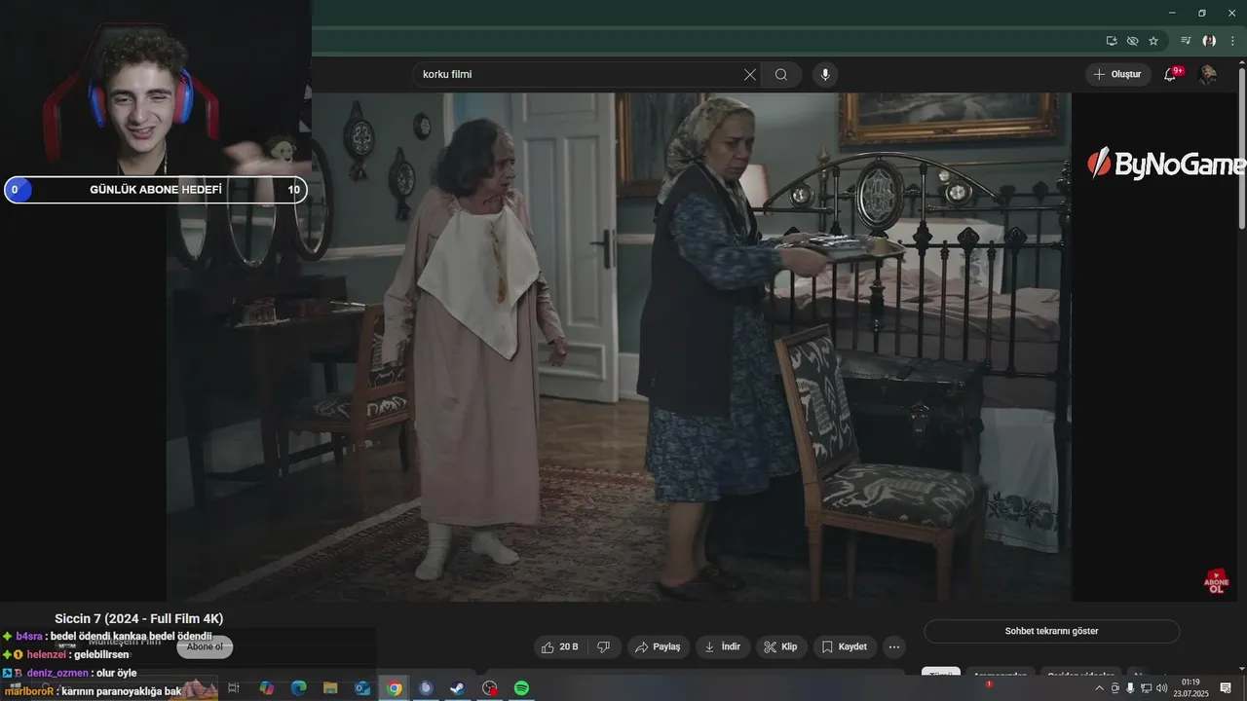The width and height of the screenshot is (1247, 701).
Task: Like the video (20 B)
Action: pos(560,646)
